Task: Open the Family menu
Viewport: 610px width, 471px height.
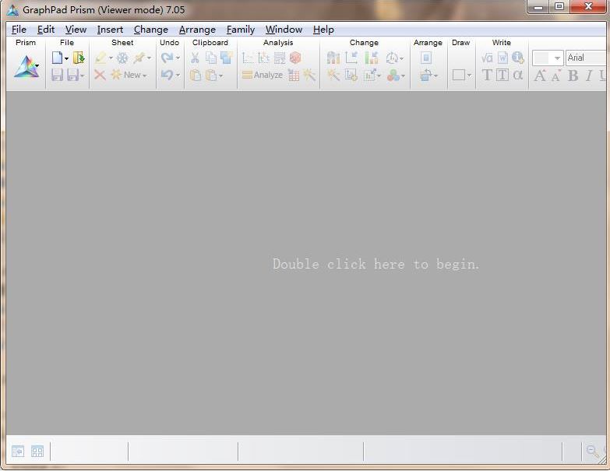Action: pyautogui.click(x=240, y=30)
